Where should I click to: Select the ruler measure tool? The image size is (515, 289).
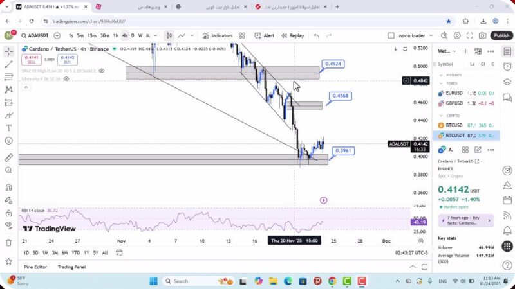click(x=9, y=157)
